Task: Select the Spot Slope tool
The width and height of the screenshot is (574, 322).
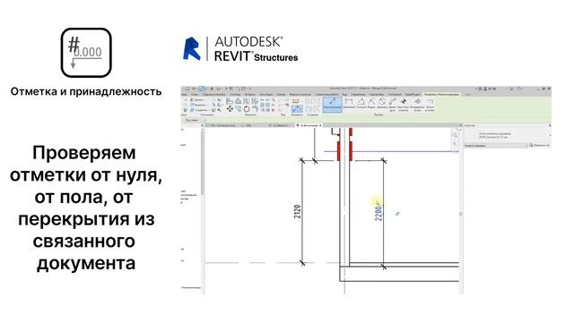Action: [430, 105]
